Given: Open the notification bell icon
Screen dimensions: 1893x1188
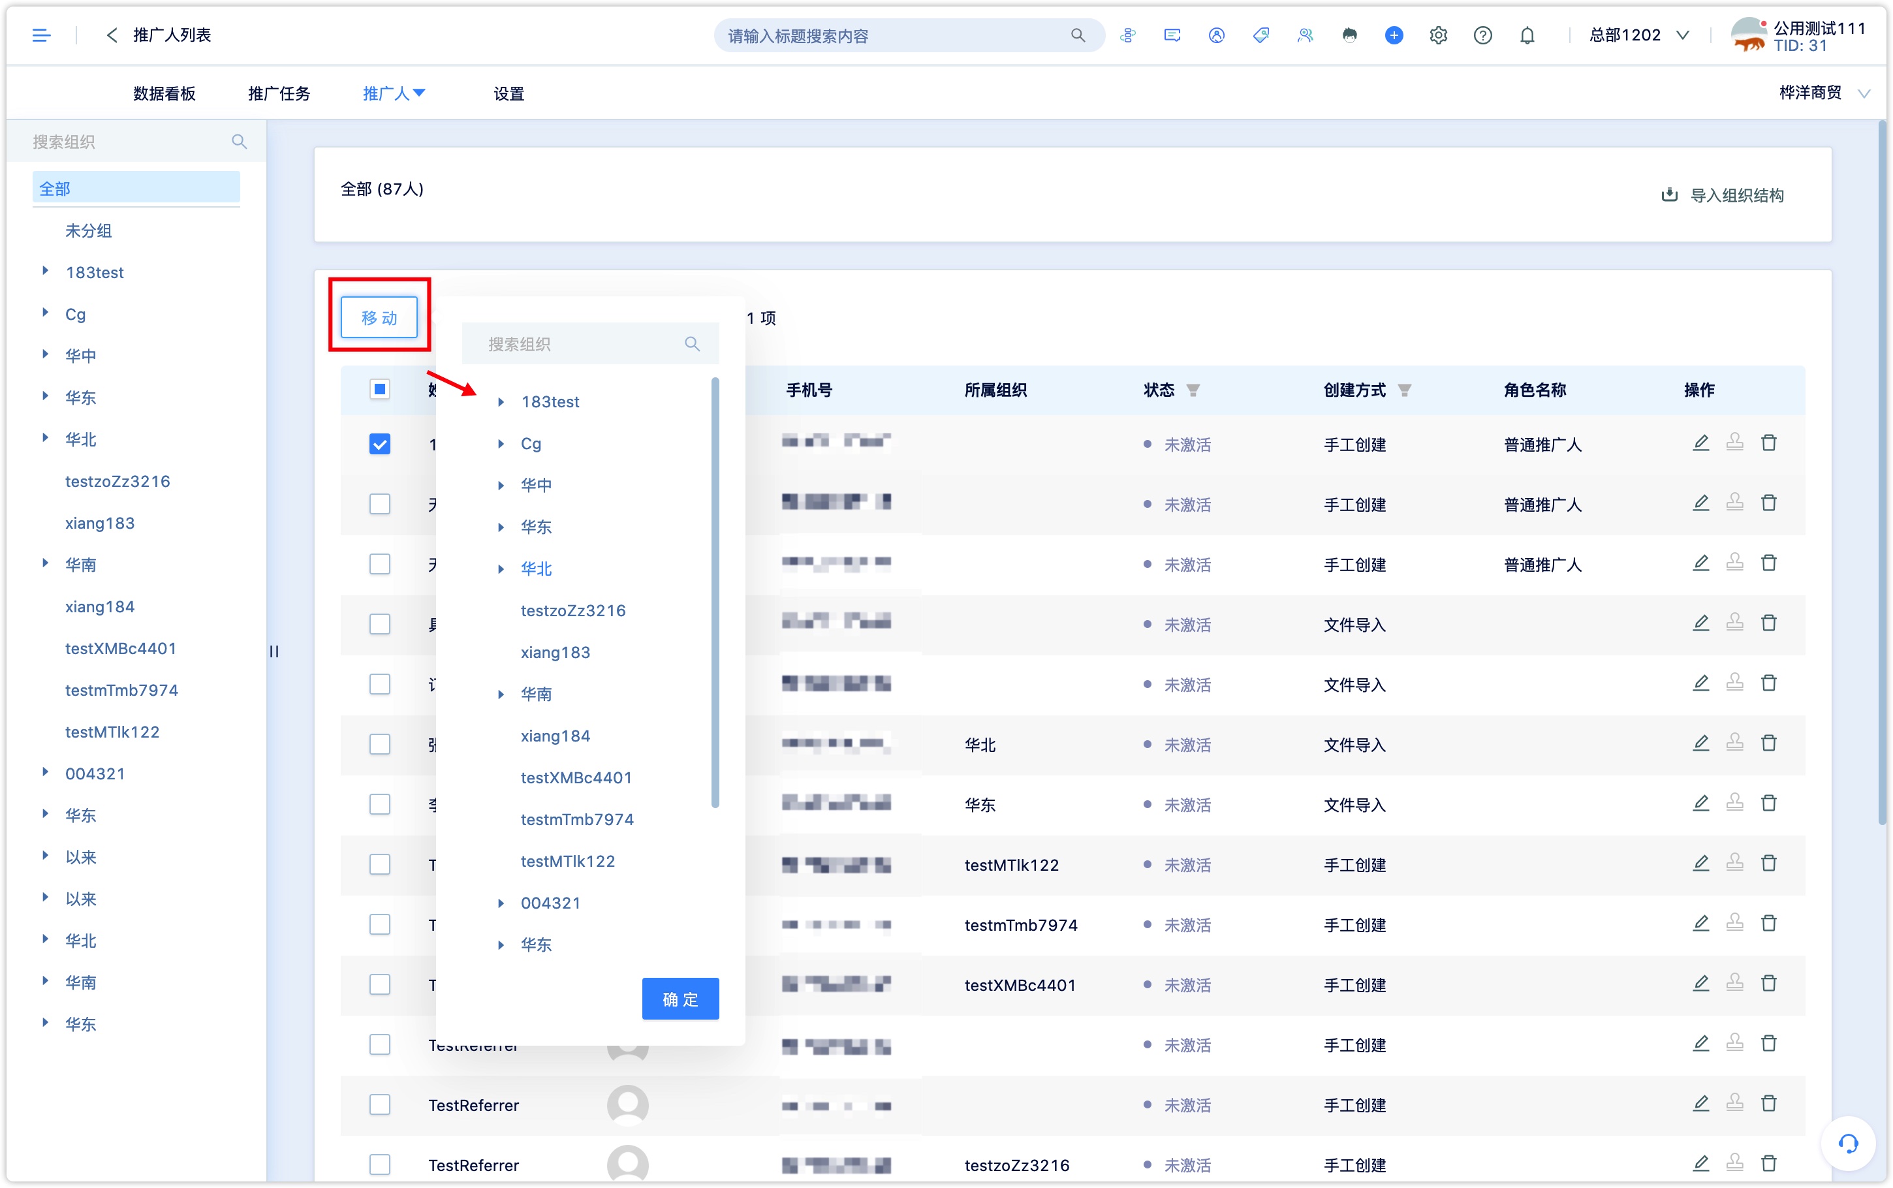Looking at the screenshot, I should (1526, 35).
